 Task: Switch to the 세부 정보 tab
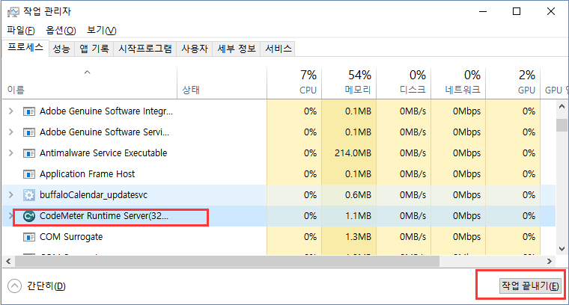coord(237,49)
